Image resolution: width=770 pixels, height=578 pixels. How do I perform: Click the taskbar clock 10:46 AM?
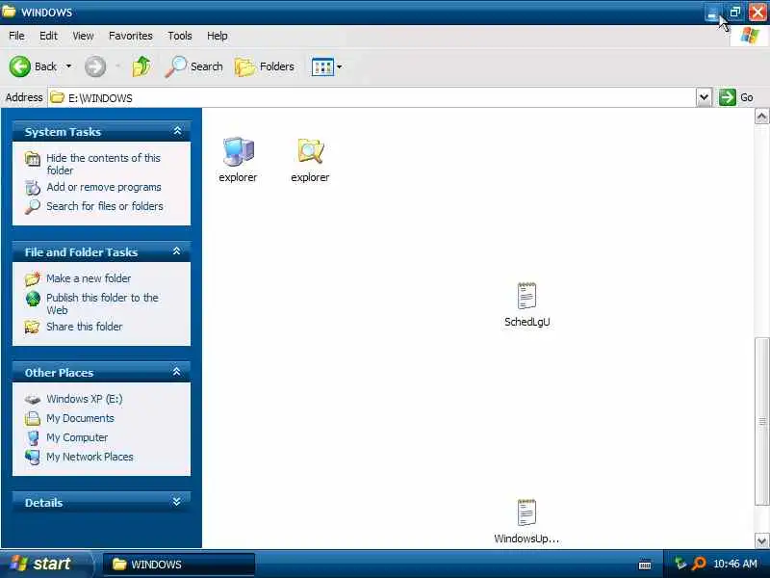pyautogui.click(x=735, y=564)
